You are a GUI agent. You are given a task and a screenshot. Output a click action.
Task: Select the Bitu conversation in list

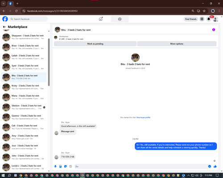point(24,77)
